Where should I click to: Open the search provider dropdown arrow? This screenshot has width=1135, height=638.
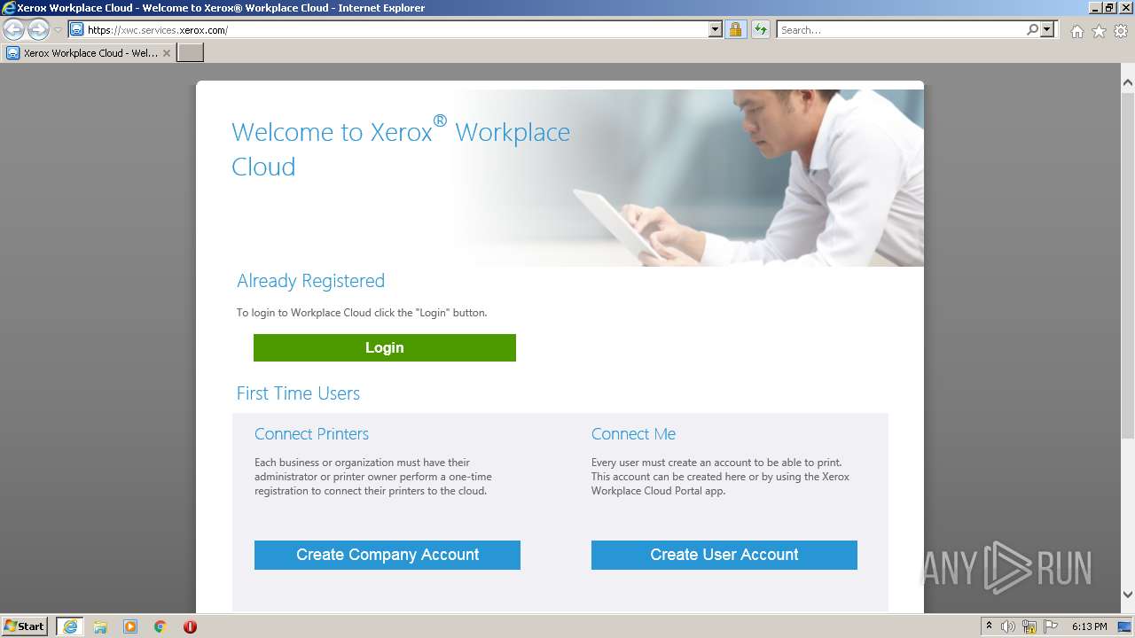pos(1047,29)
